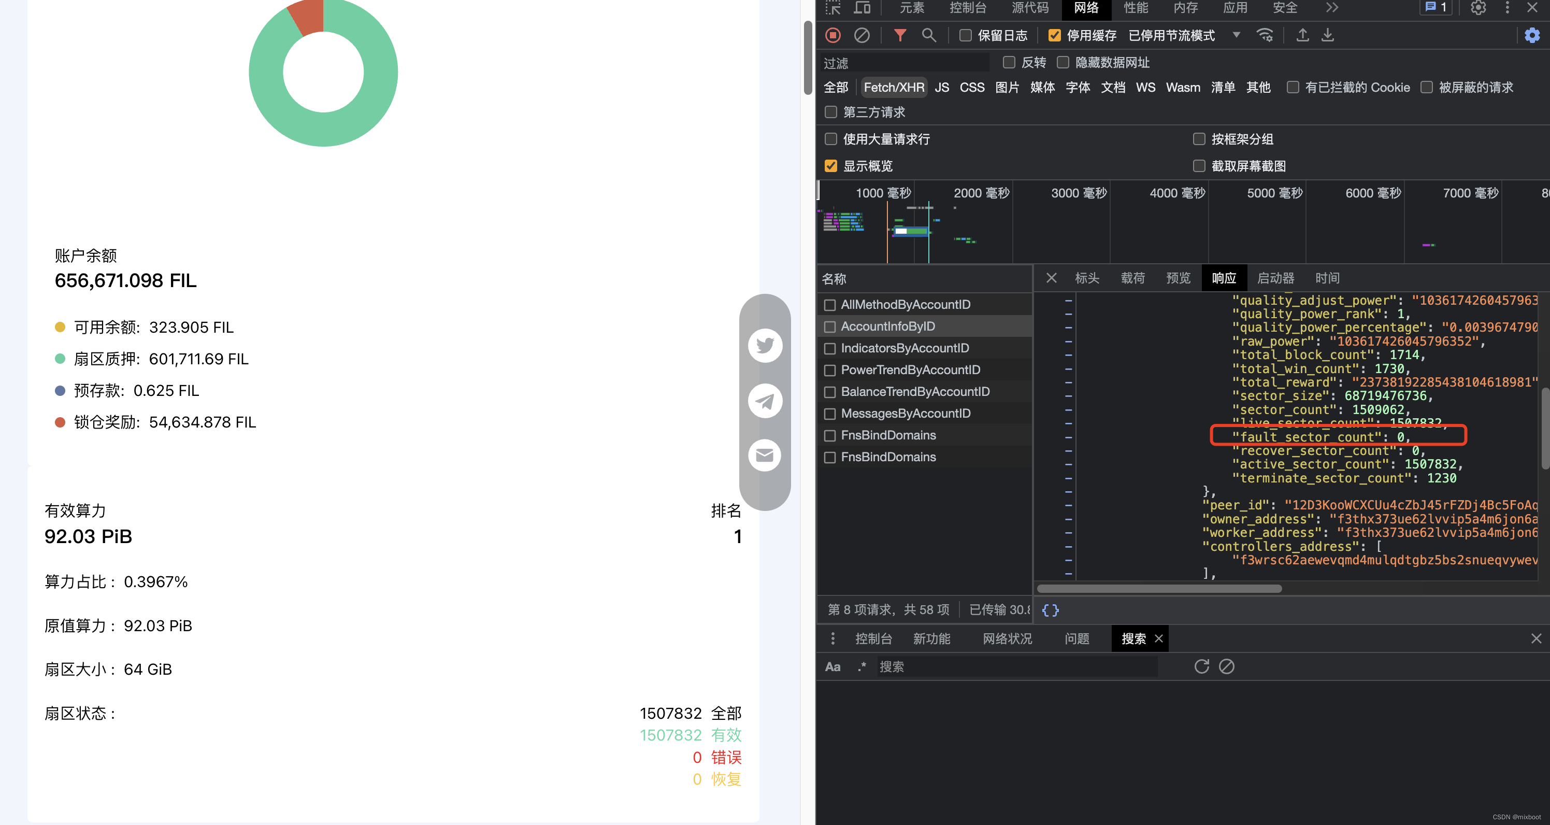Filter requests by CSS type
The height and width of the screenshot is (825, 1550).
click(972, 87)
